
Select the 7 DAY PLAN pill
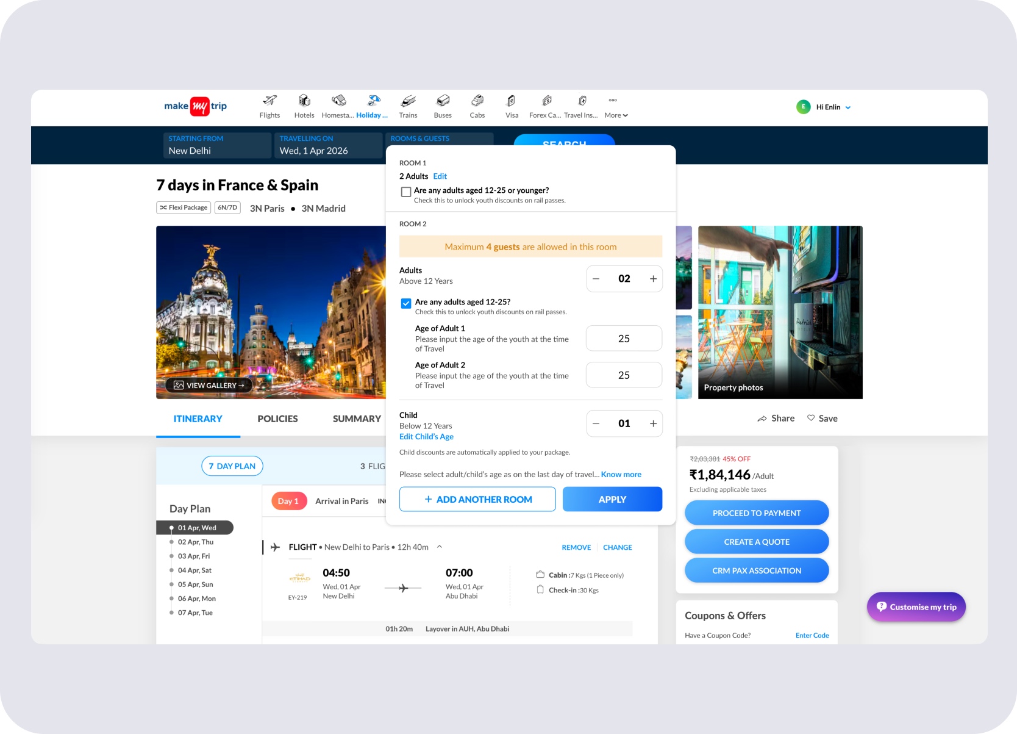232,466
